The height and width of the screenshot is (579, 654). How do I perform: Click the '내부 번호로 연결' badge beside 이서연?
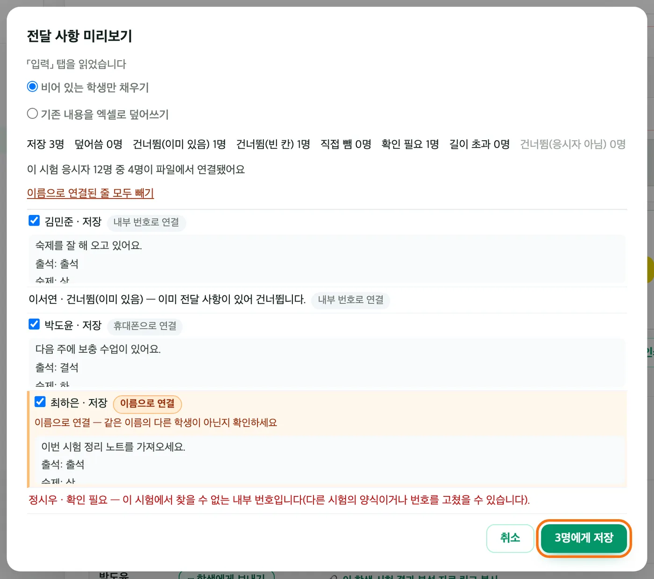click(x=350, y=300)
